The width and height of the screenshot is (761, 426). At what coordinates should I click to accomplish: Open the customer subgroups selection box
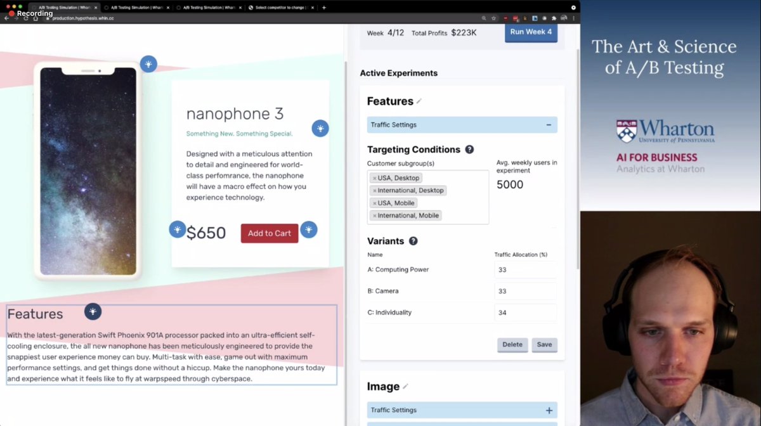[x=428, y=197]
